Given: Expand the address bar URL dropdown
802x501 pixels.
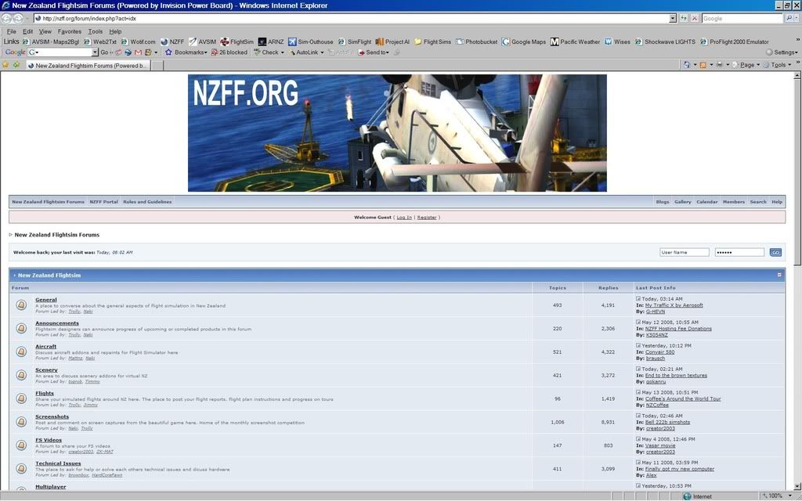Looking at the screenshot, I should (673, 18).
